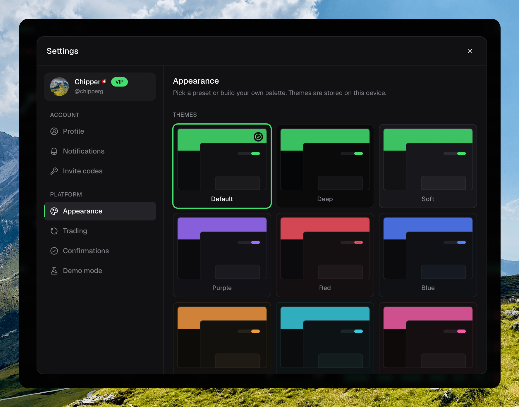This screenshot has width=519, height=407.
Task: Click the Notifications bell icon
Action: tap(54, 151)
